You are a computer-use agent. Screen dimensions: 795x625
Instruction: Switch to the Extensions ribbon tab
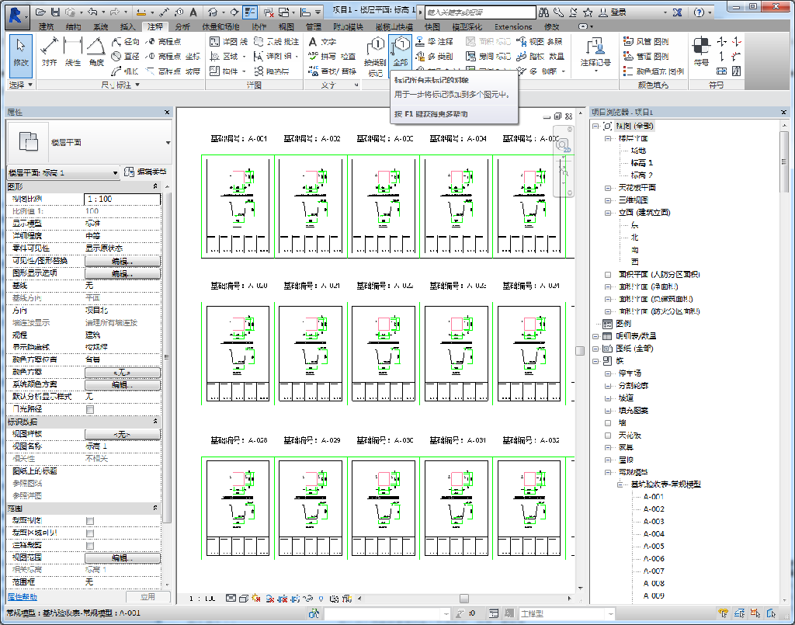(x=513, y=26)
